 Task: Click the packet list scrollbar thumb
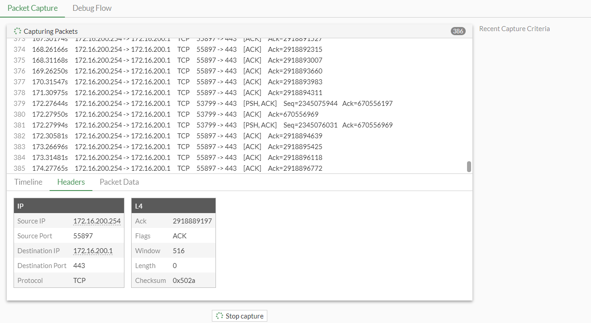(469, 167)
